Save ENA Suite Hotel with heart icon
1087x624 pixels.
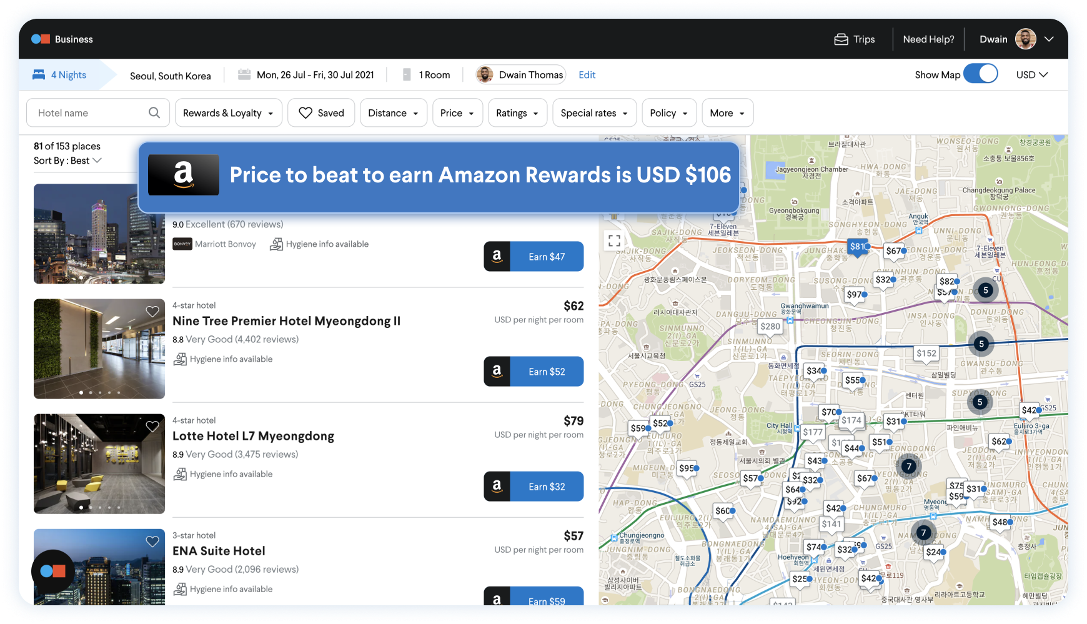(x=152, y=541)
